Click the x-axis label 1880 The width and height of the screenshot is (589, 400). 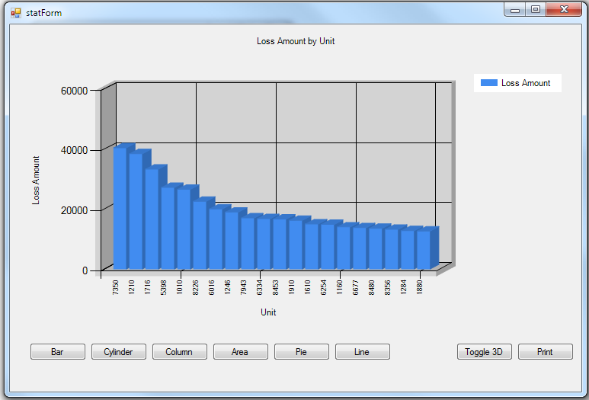pyautogui.click(x=420, y=287)
